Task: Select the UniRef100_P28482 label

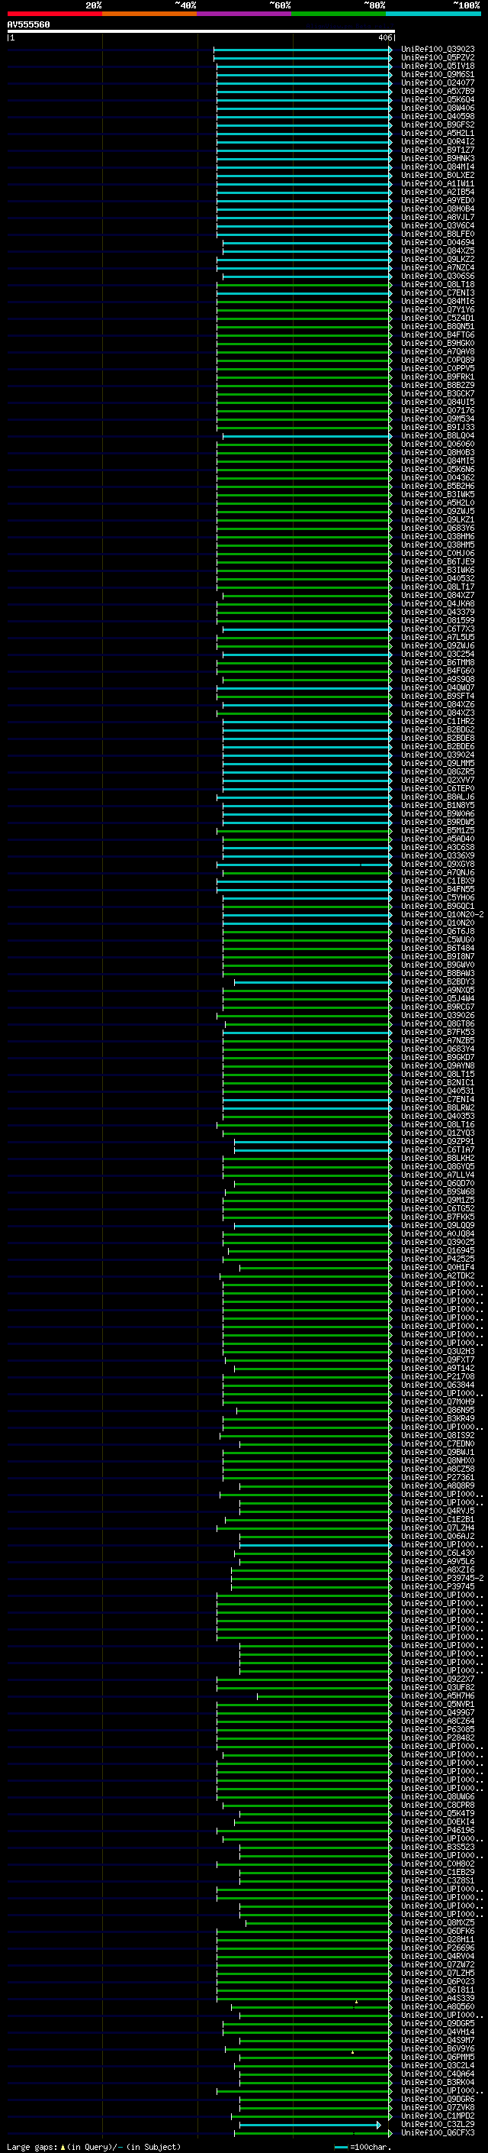Action: coord(437,1738)
